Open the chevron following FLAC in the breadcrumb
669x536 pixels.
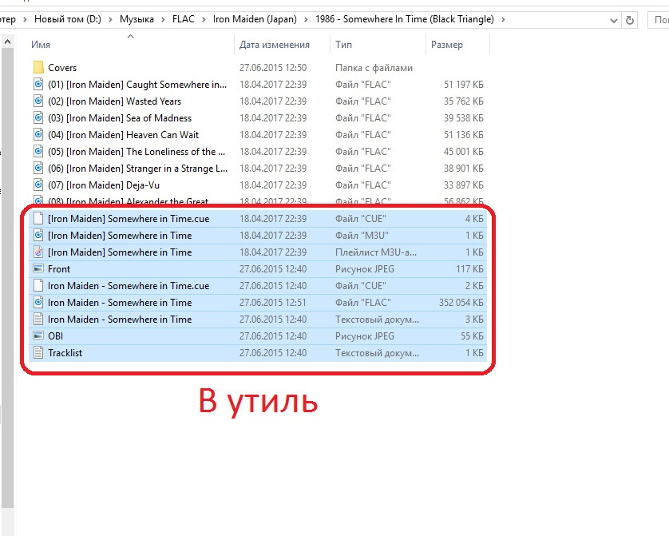pos(204,20)
